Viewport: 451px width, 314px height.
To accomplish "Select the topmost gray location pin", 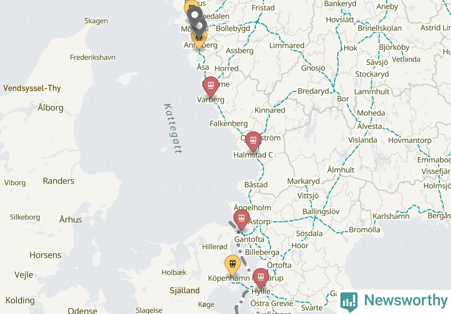I will (x=195, y=16).
